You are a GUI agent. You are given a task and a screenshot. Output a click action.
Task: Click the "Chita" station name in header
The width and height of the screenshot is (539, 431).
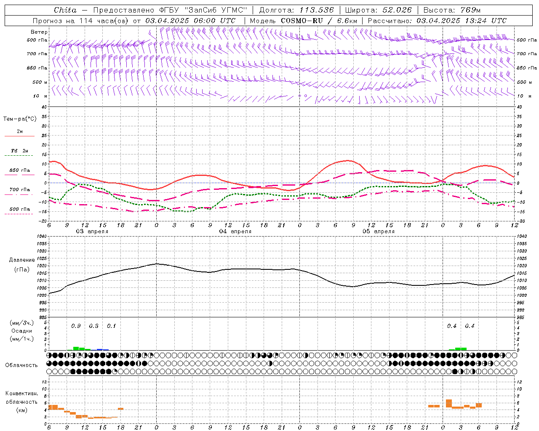(x=65, y=10)
